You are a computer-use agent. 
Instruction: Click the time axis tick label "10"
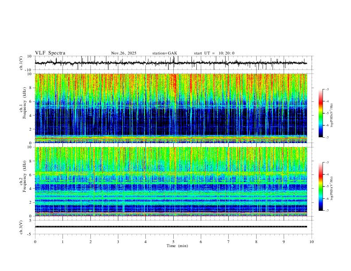tap(312, 242)
